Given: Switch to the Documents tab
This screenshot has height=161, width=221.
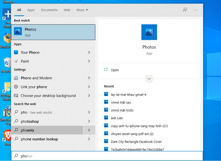Looking at the screenshot, I should (49, 10).
